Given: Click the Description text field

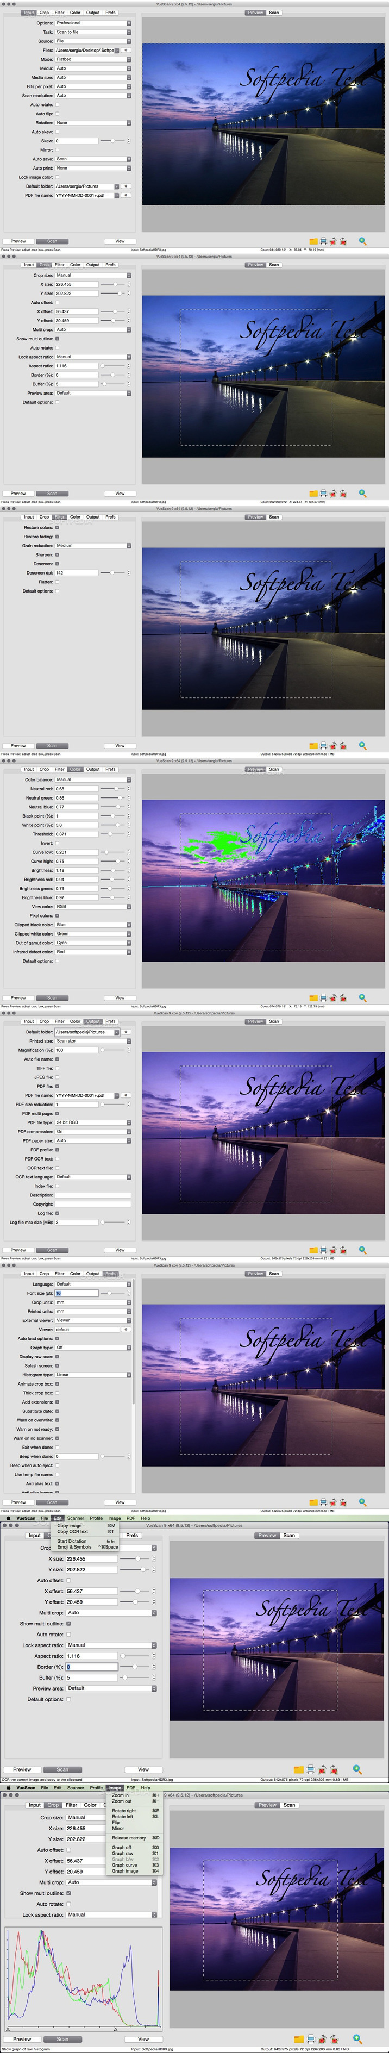Looking at the screenshot, I should (x=92, y=1195).
